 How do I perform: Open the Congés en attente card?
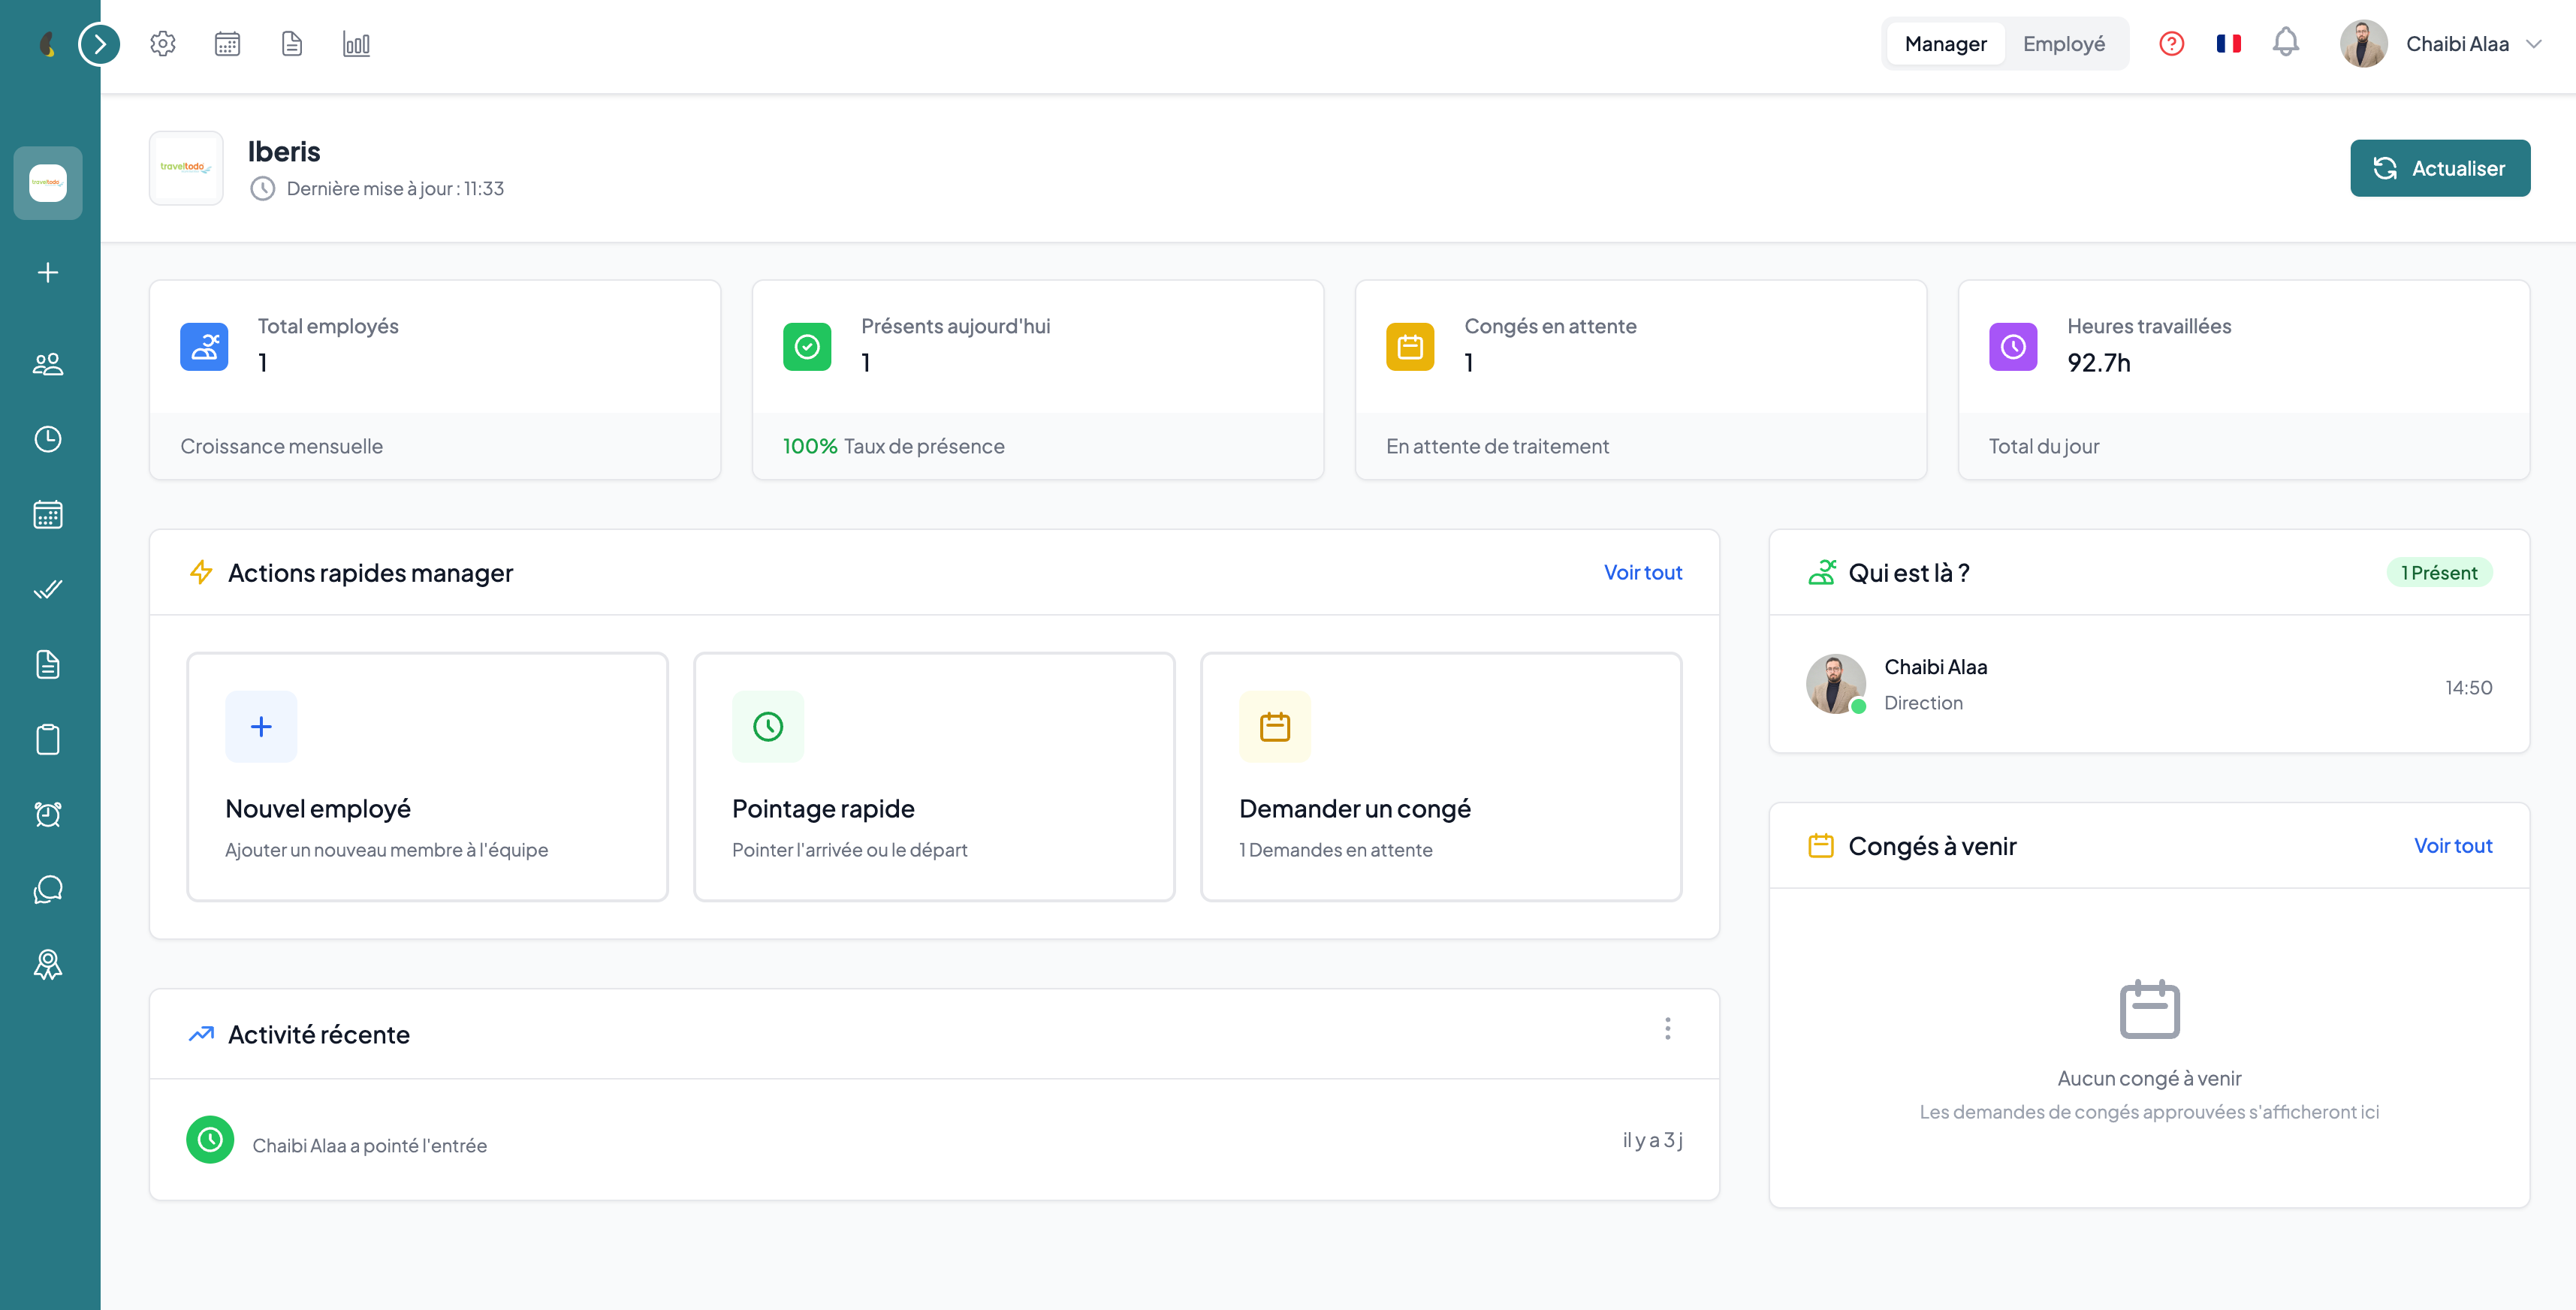pyautogui.click(x=1641, y=380)
